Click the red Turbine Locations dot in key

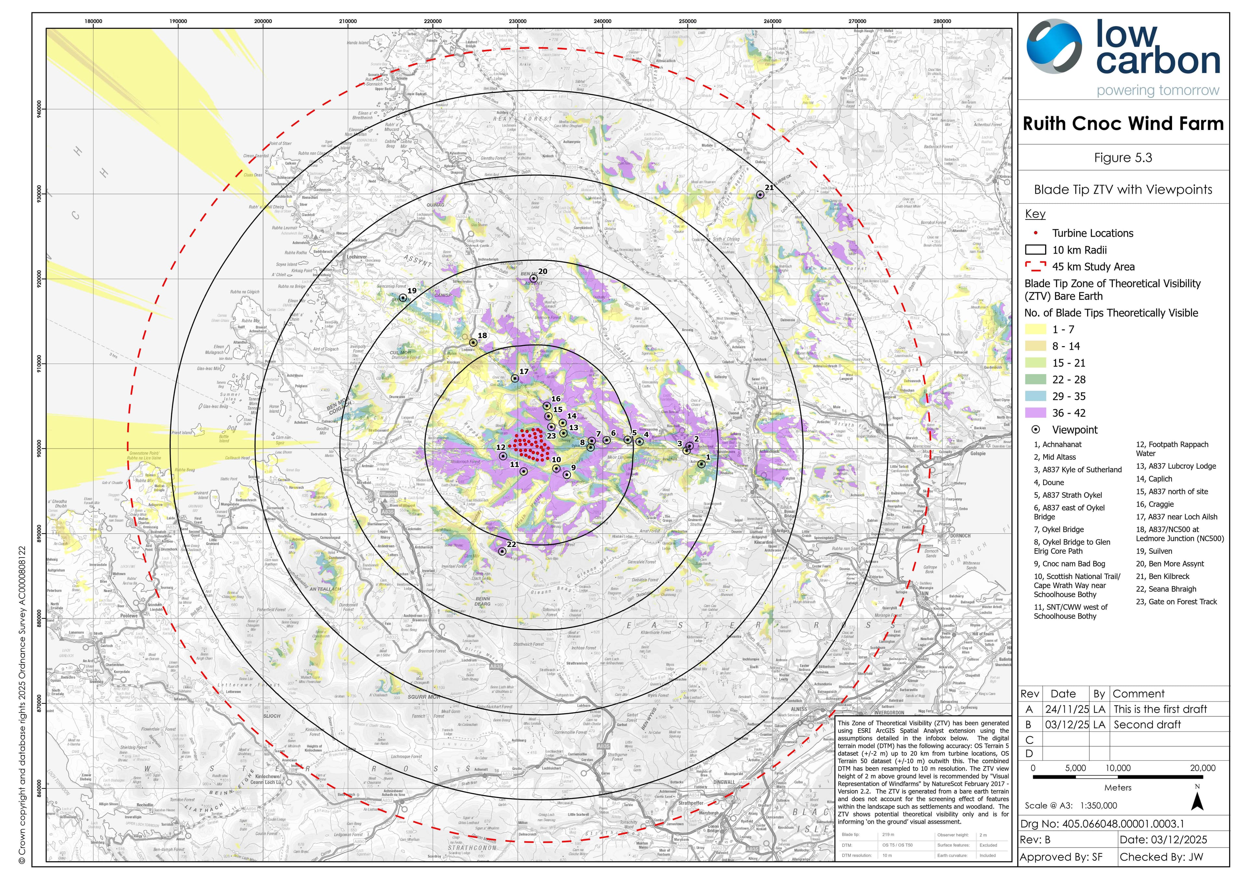point(1036,233)
